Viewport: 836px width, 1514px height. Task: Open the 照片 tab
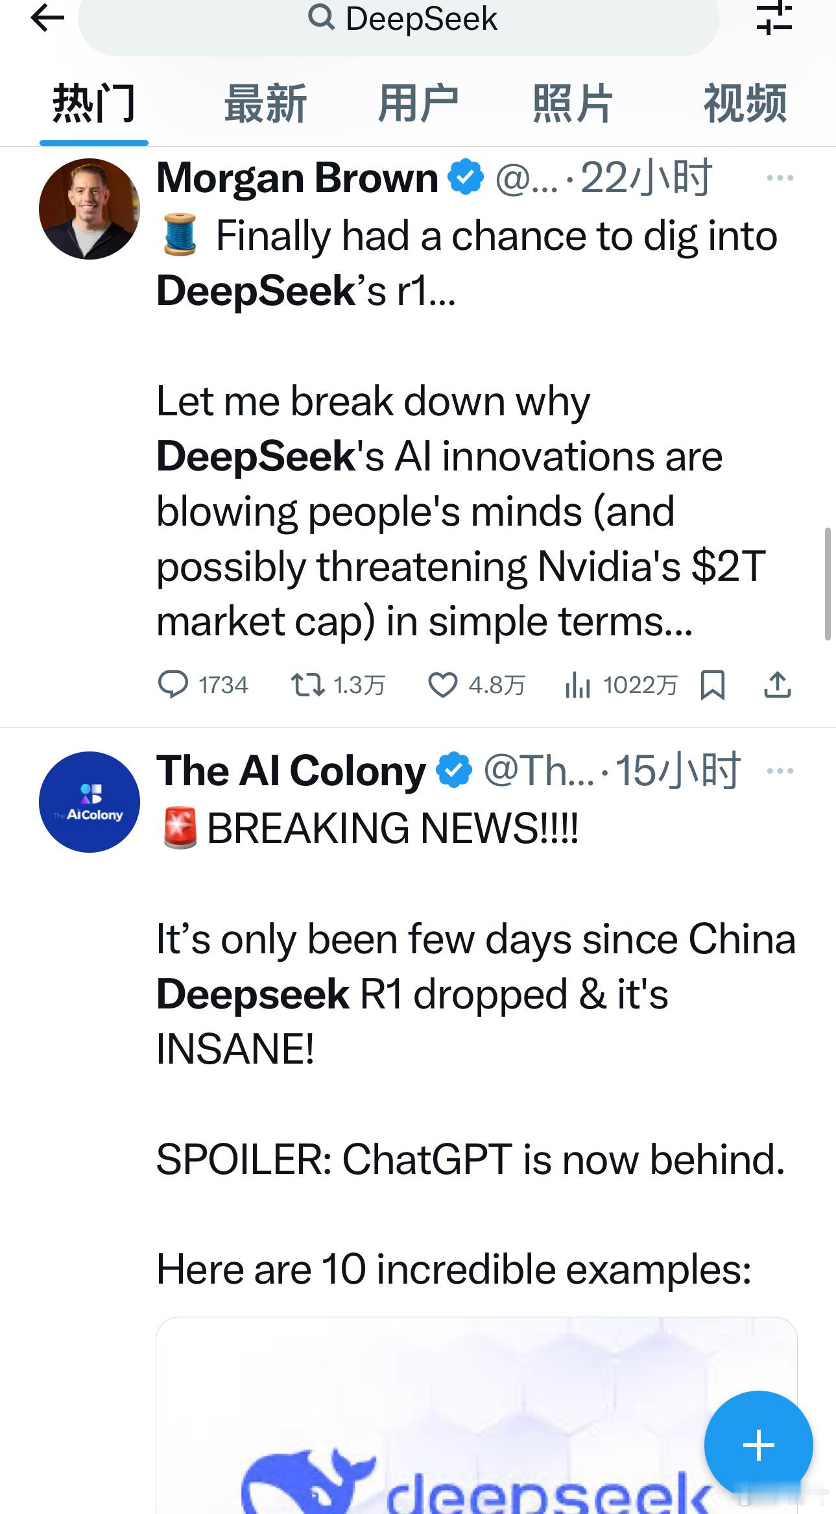pos(572,104)
